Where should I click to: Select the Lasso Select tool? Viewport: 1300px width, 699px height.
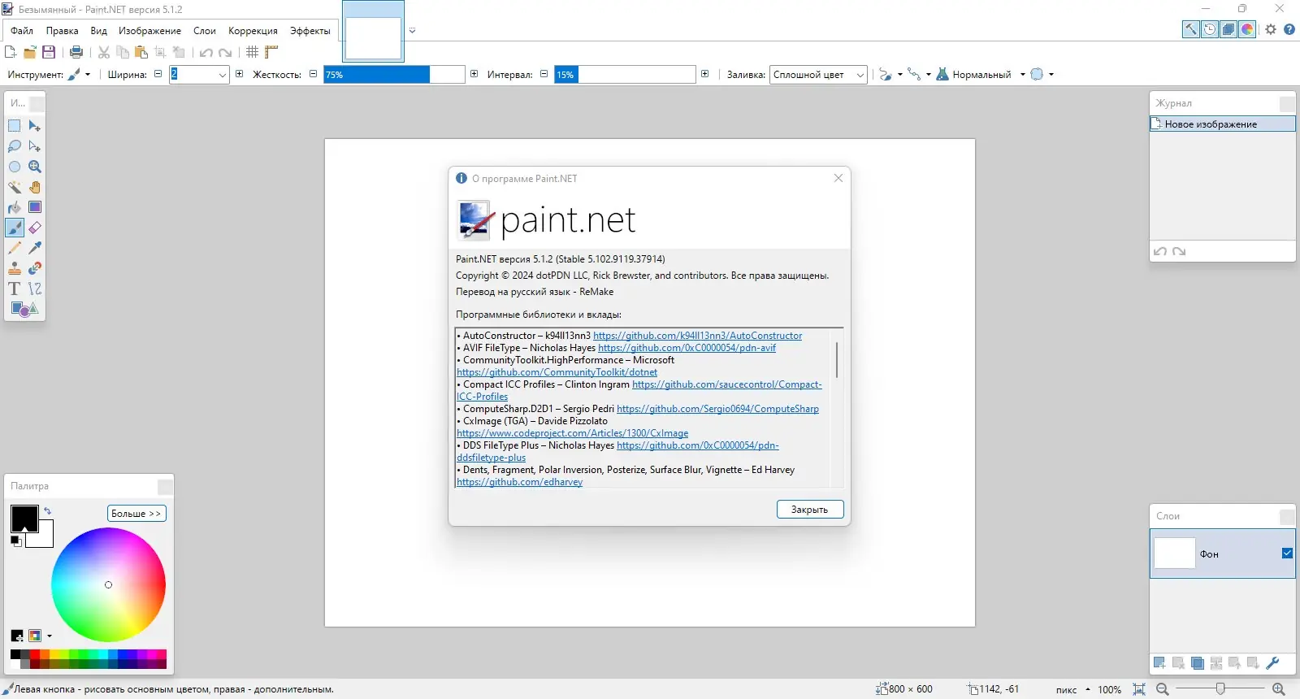coord(15,146)
